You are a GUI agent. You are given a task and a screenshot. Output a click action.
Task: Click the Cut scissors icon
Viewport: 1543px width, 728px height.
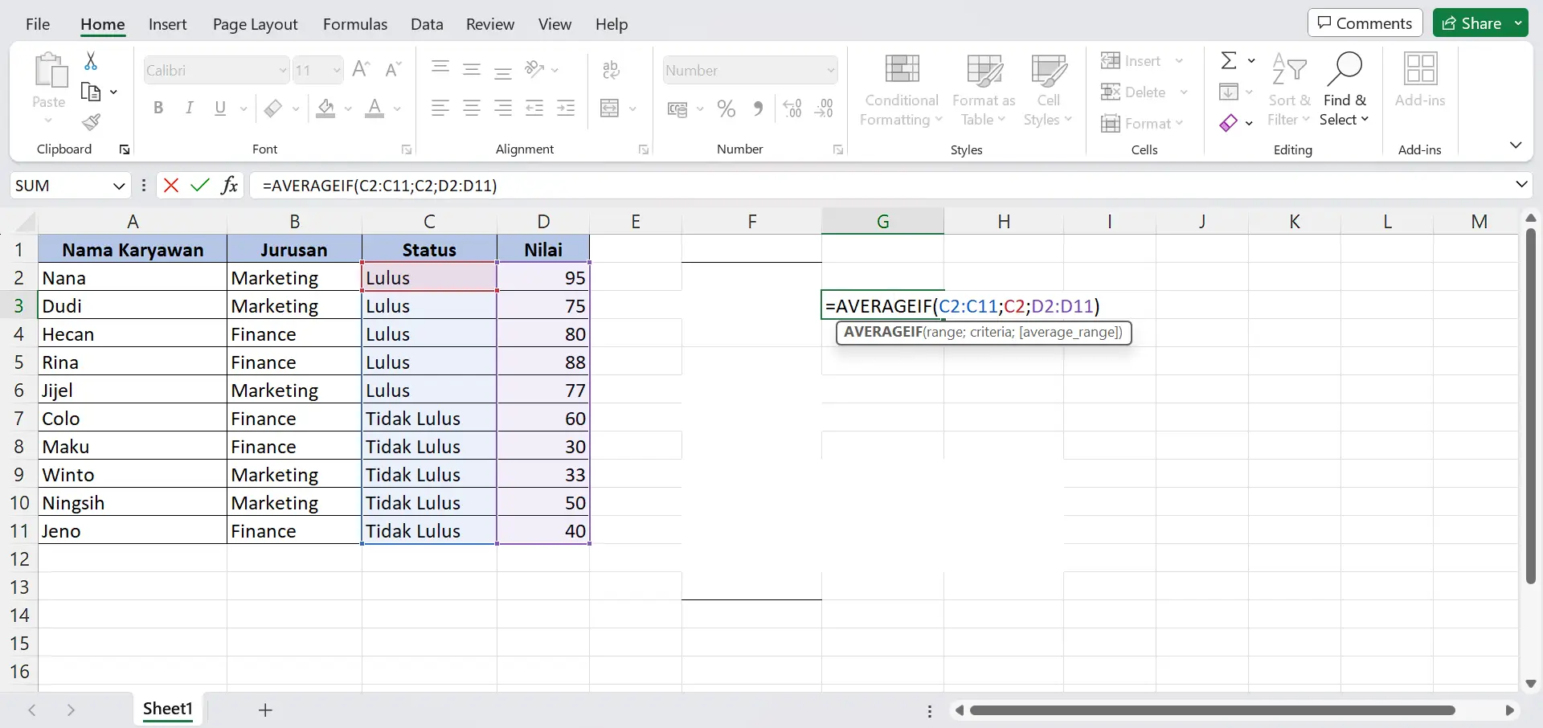point(91,61)
